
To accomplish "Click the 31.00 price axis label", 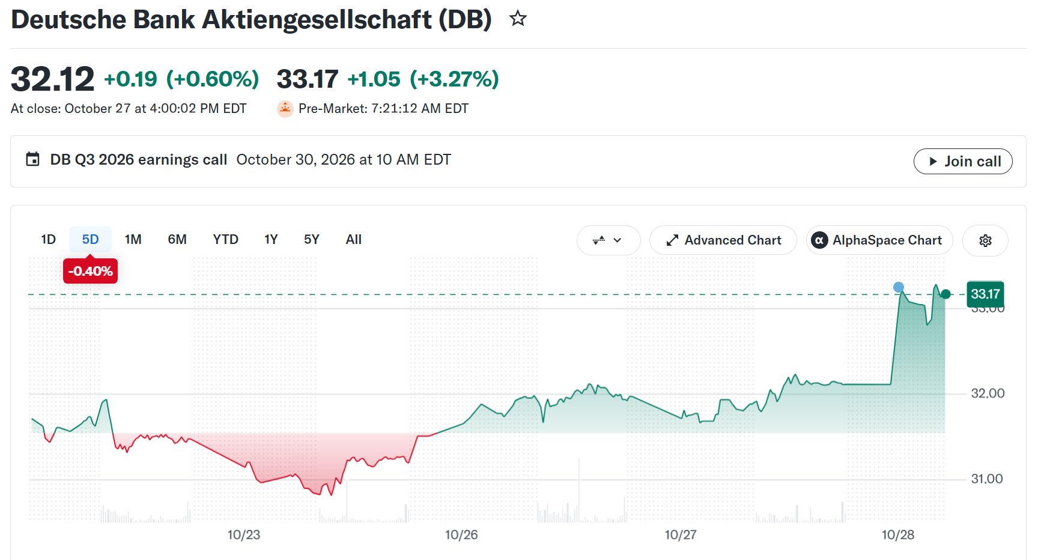I will point(987,479).
